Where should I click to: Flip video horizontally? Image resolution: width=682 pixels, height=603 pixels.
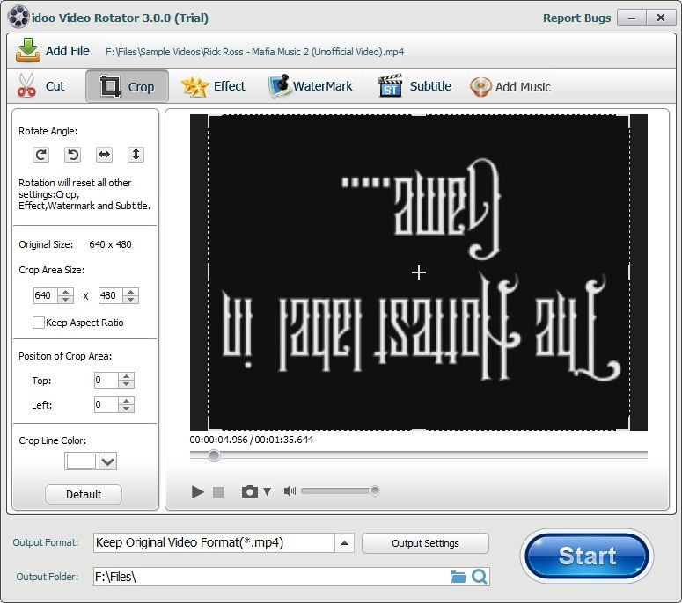pyautogui.click(x=104, y=155)
